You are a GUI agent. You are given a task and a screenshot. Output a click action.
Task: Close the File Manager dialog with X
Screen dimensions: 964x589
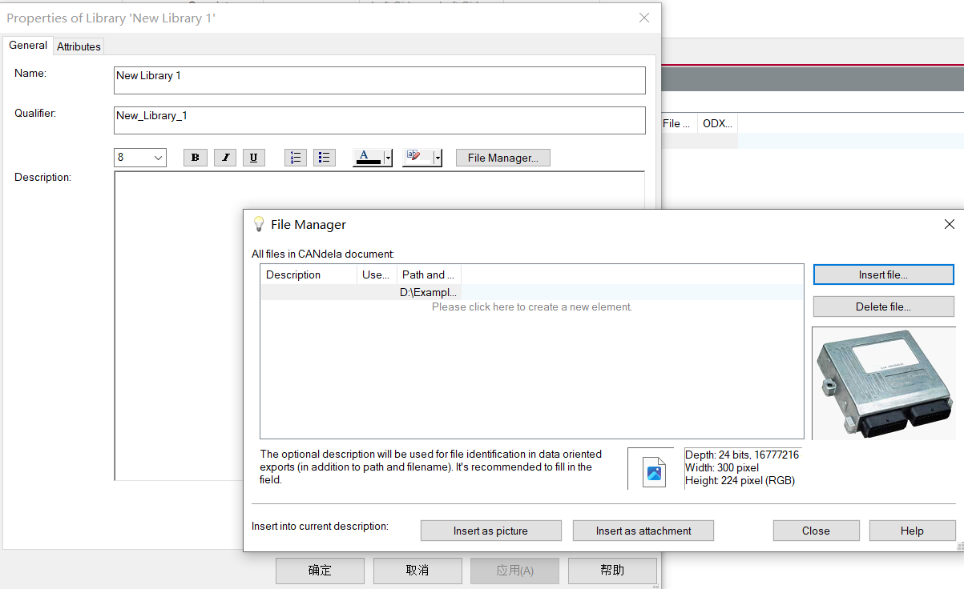pos(950,224)
